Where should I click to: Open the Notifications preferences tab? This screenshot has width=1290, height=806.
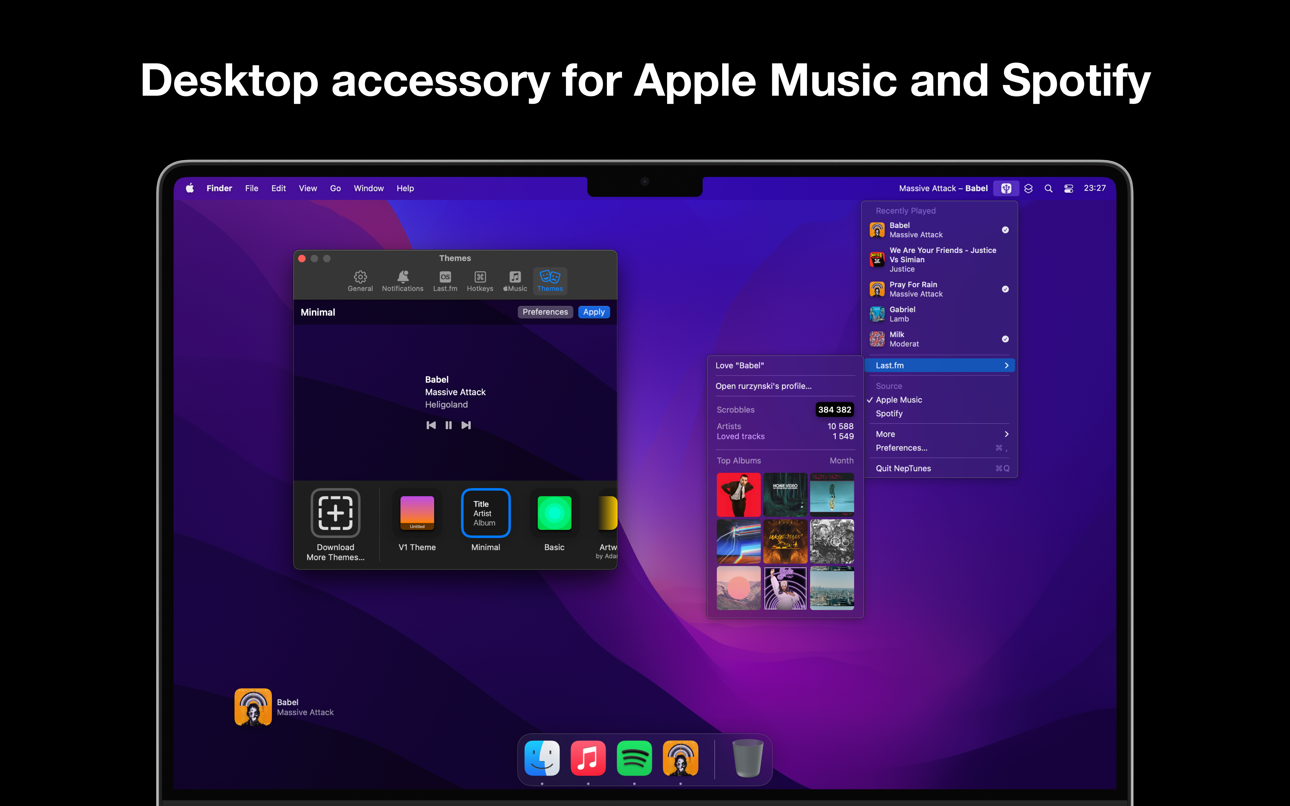[402, 281]
